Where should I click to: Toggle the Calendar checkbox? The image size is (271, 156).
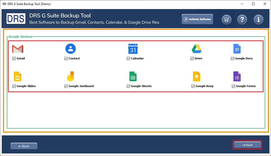(x=128, y=59)
